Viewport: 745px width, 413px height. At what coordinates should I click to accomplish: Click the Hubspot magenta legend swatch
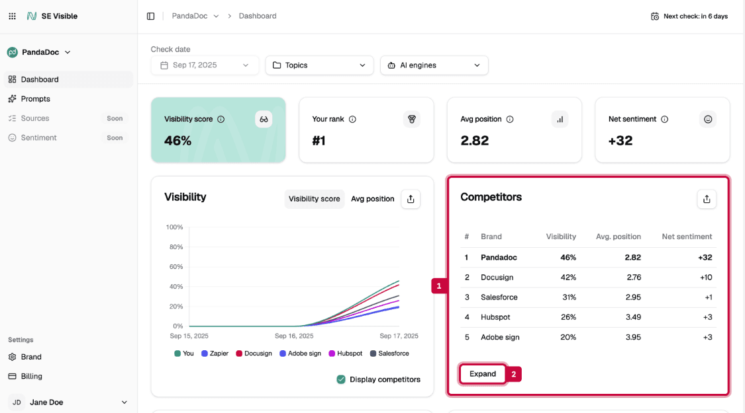point(332,354)
